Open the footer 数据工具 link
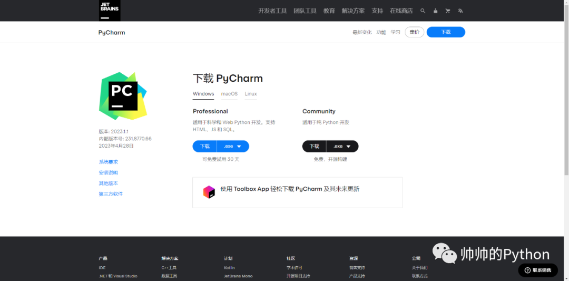This screenshot has height=281, width=569. (169, 276)
